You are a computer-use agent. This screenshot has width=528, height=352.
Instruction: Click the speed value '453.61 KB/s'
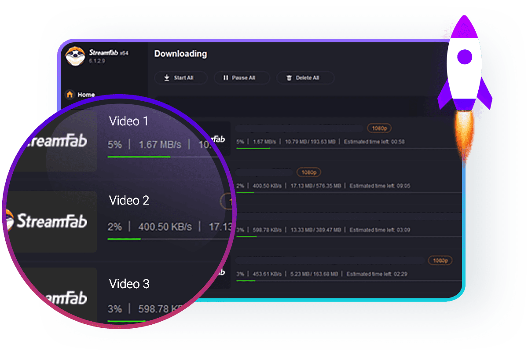click(267, 274)
